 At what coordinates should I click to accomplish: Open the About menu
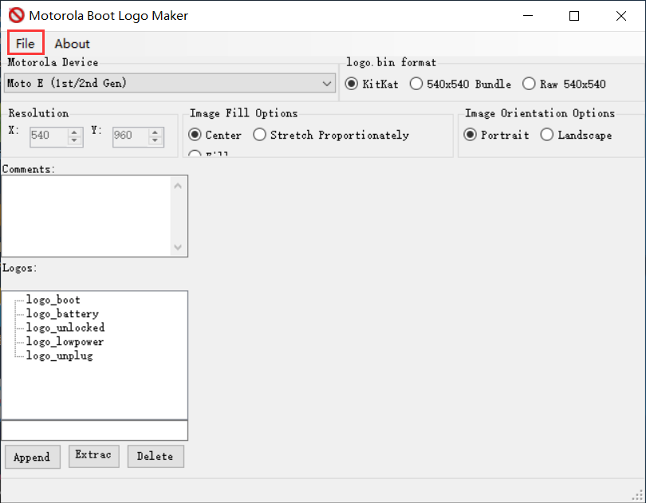[x=72, y=43]
